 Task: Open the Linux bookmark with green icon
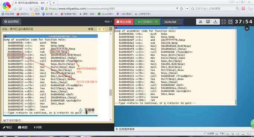pyautogui.click(x=106, y=14)
